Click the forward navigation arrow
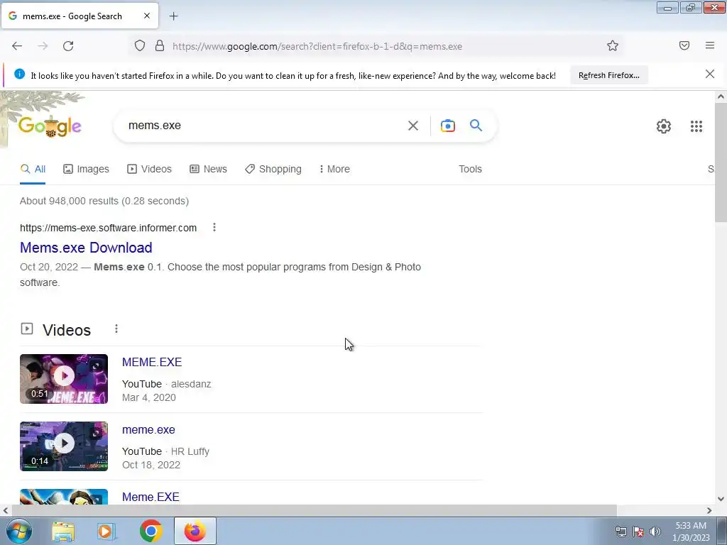Screen dimensions: 727x545 [43, 46]
